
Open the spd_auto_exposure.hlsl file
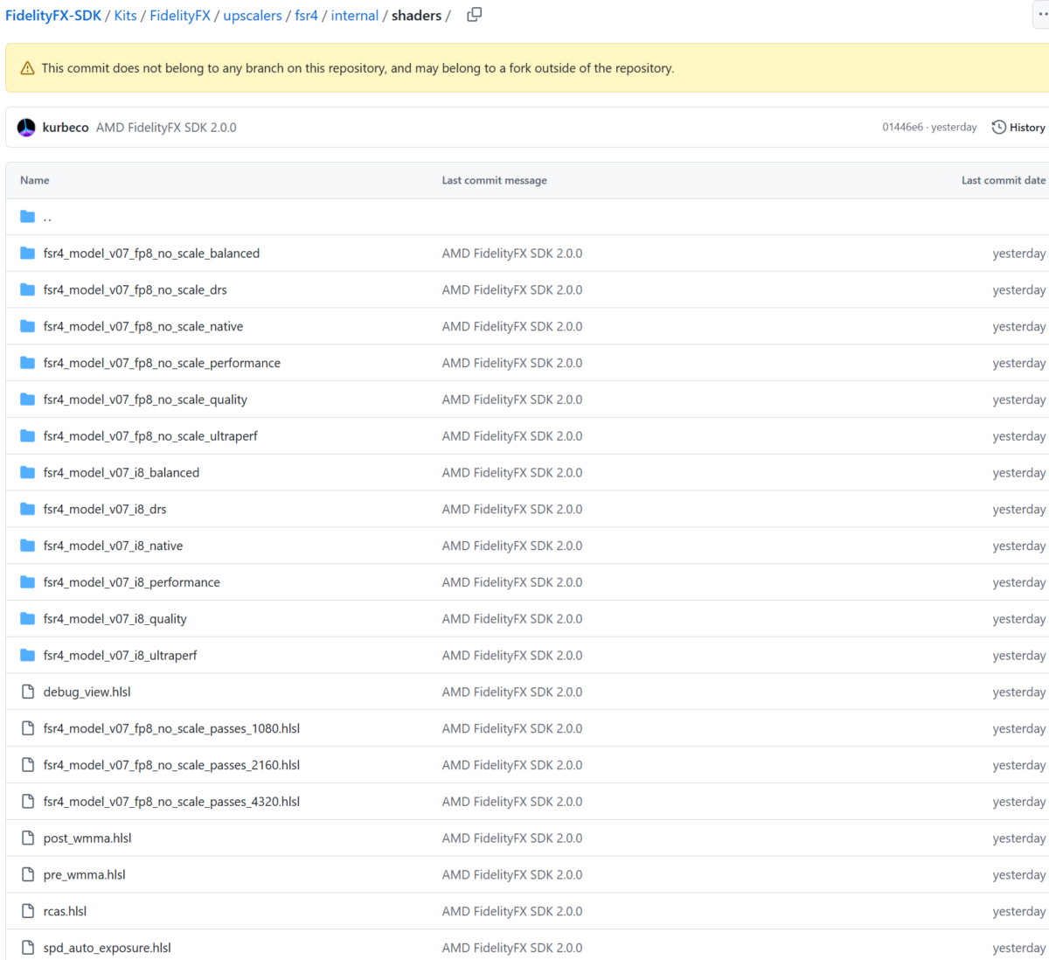coord(107,947)
